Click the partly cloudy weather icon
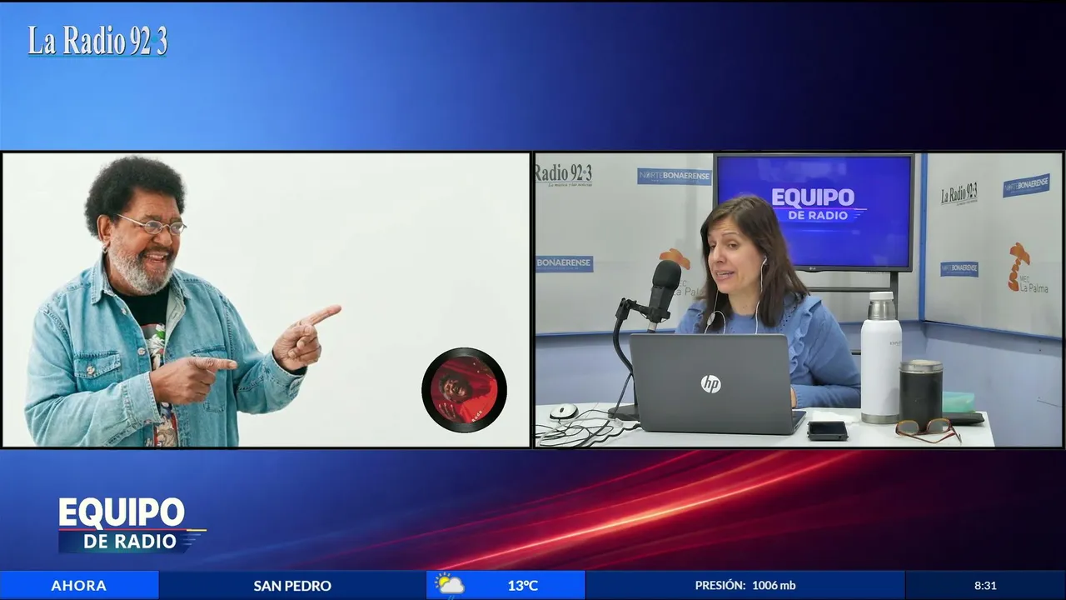Image resolution: width=1066 pixels, height=600 pixels. [449, 584]
